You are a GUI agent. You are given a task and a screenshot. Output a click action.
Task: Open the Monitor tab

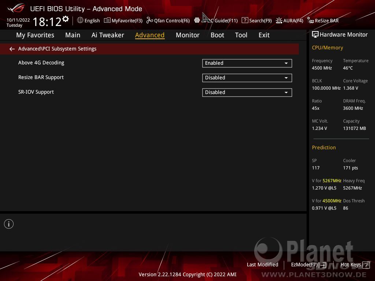tap(187, 35)
